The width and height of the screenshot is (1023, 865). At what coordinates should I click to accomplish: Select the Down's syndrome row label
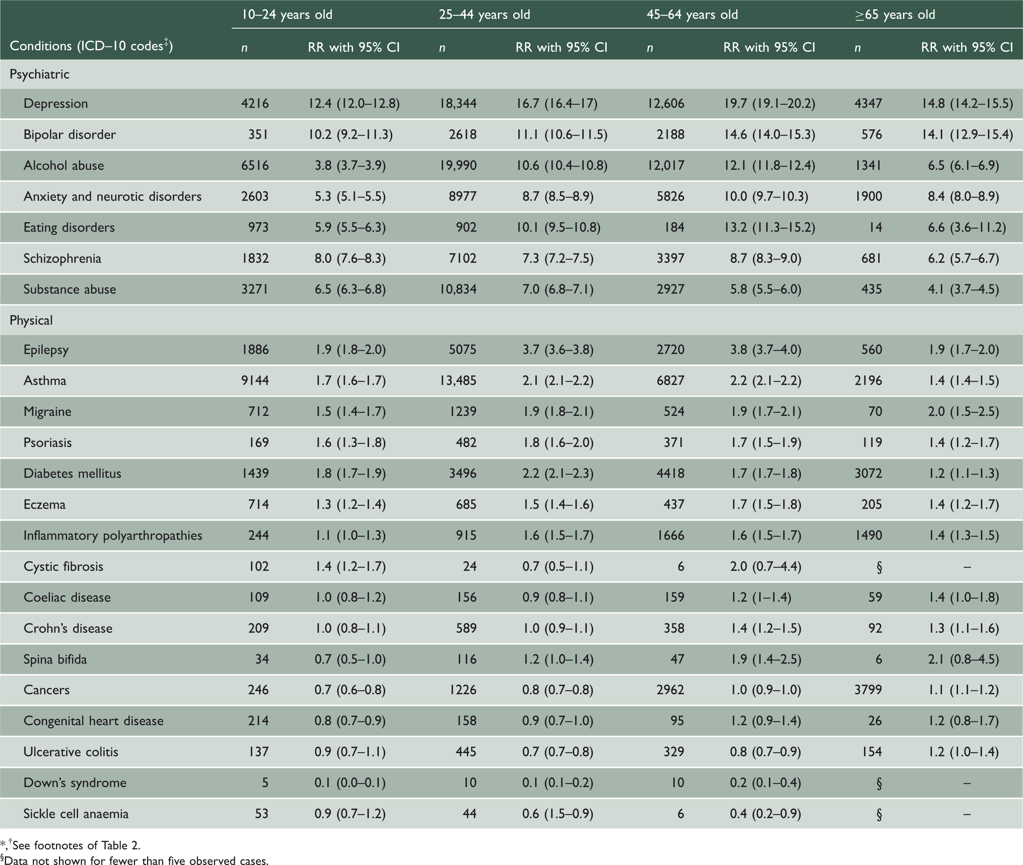click(75, 783)
